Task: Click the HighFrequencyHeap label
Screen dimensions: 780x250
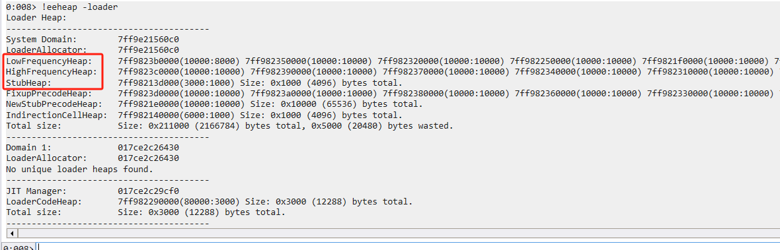Action: pos(52,72)
